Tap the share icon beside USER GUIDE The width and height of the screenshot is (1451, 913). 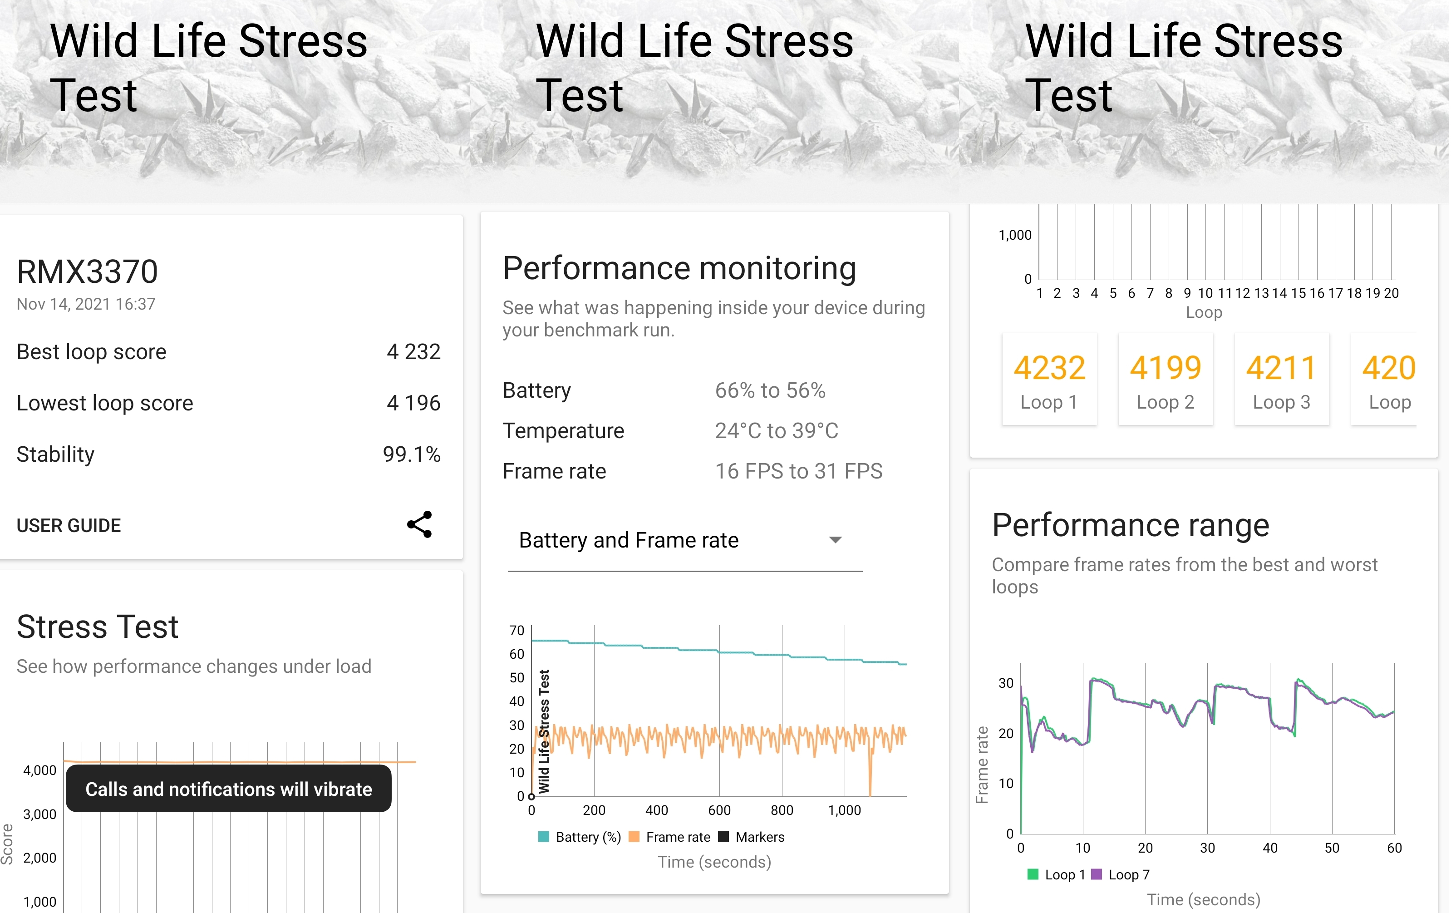pos(419,524)
